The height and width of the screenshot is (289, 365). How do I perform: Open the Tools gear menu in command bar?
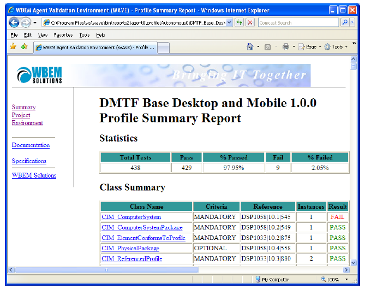point(336,47)
